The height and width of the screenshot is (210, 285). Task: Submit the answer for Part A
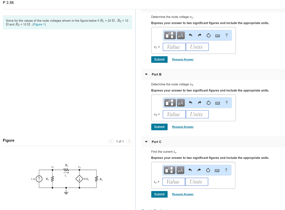coord(159,59)
